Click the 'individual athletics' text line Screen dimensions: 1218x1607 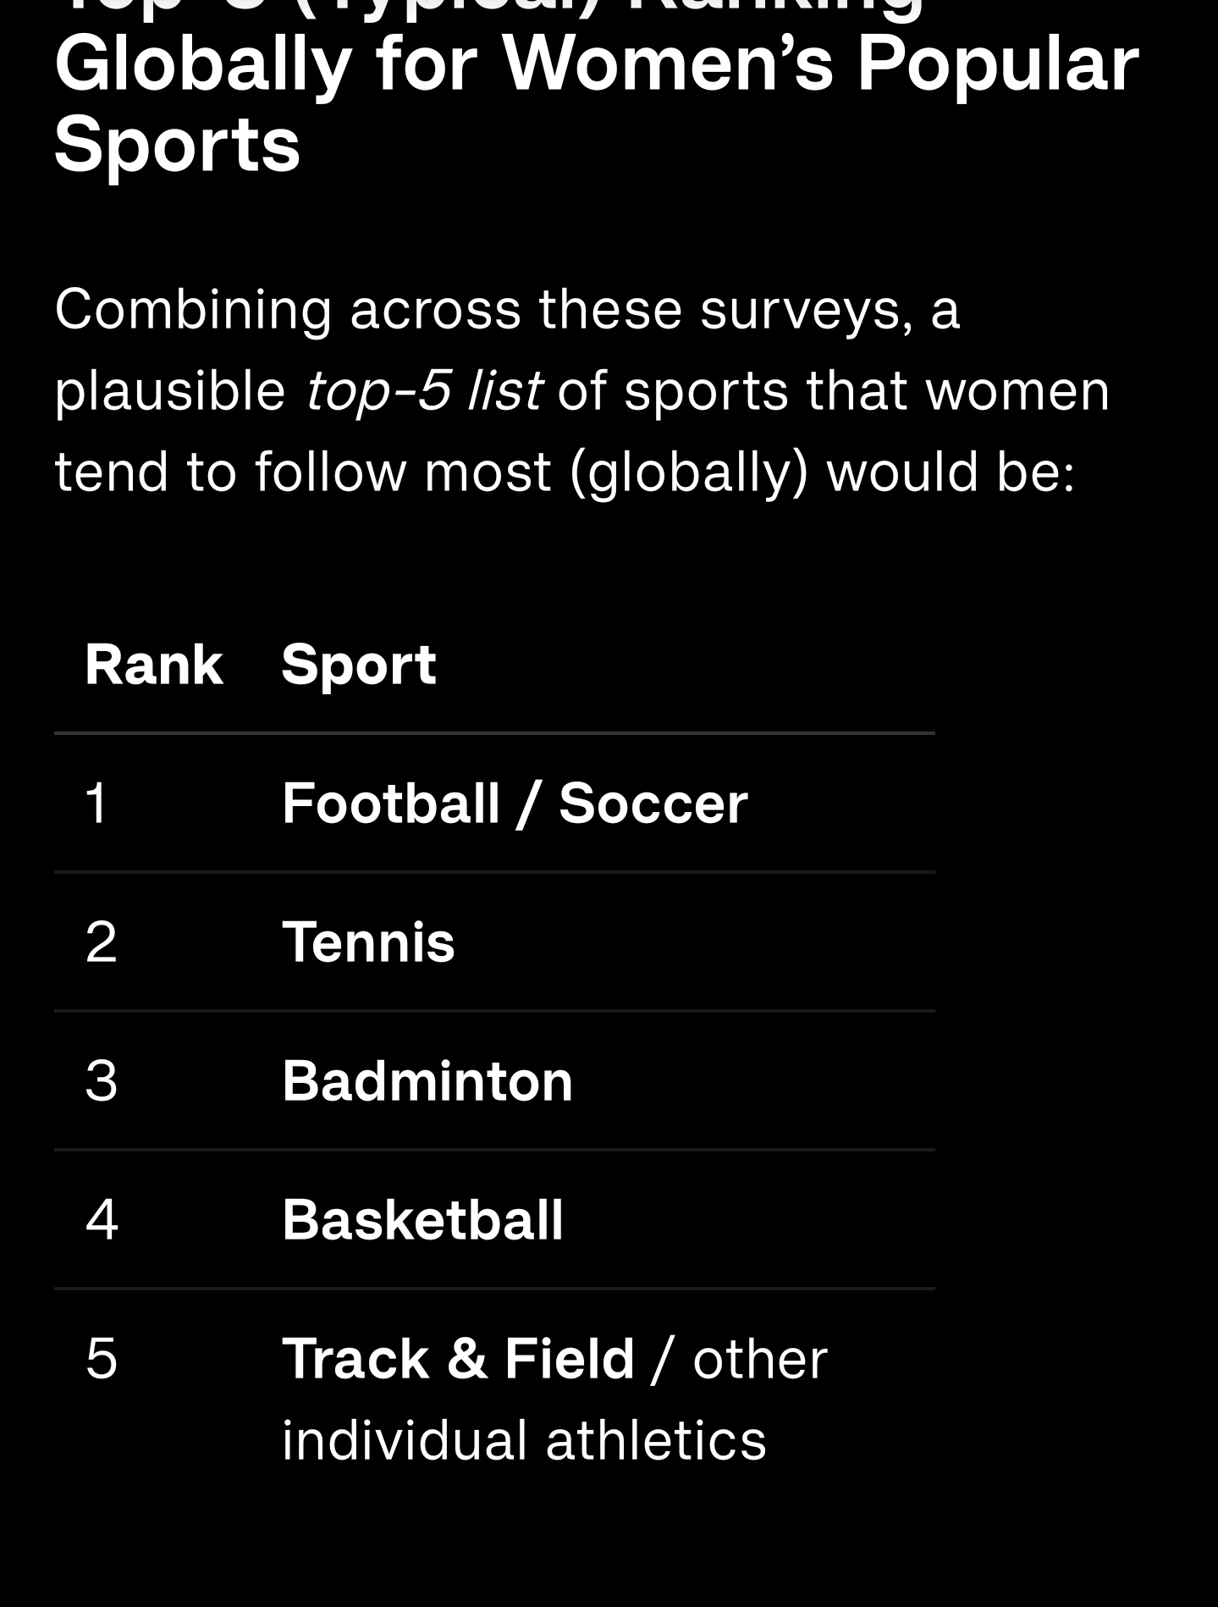point(524,1439)
